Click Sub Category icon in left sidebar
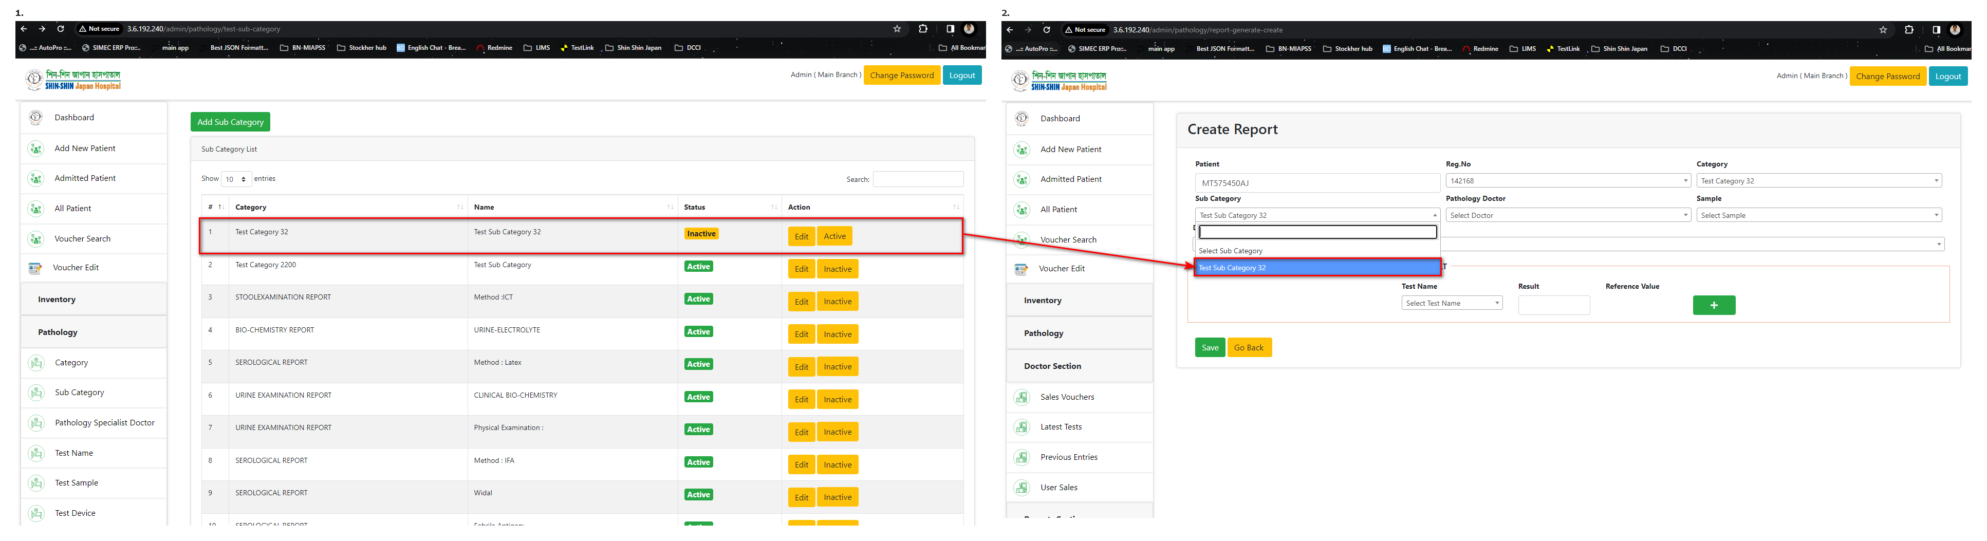The width and height of the screenshot is (1987, 541). coord(36,393)
